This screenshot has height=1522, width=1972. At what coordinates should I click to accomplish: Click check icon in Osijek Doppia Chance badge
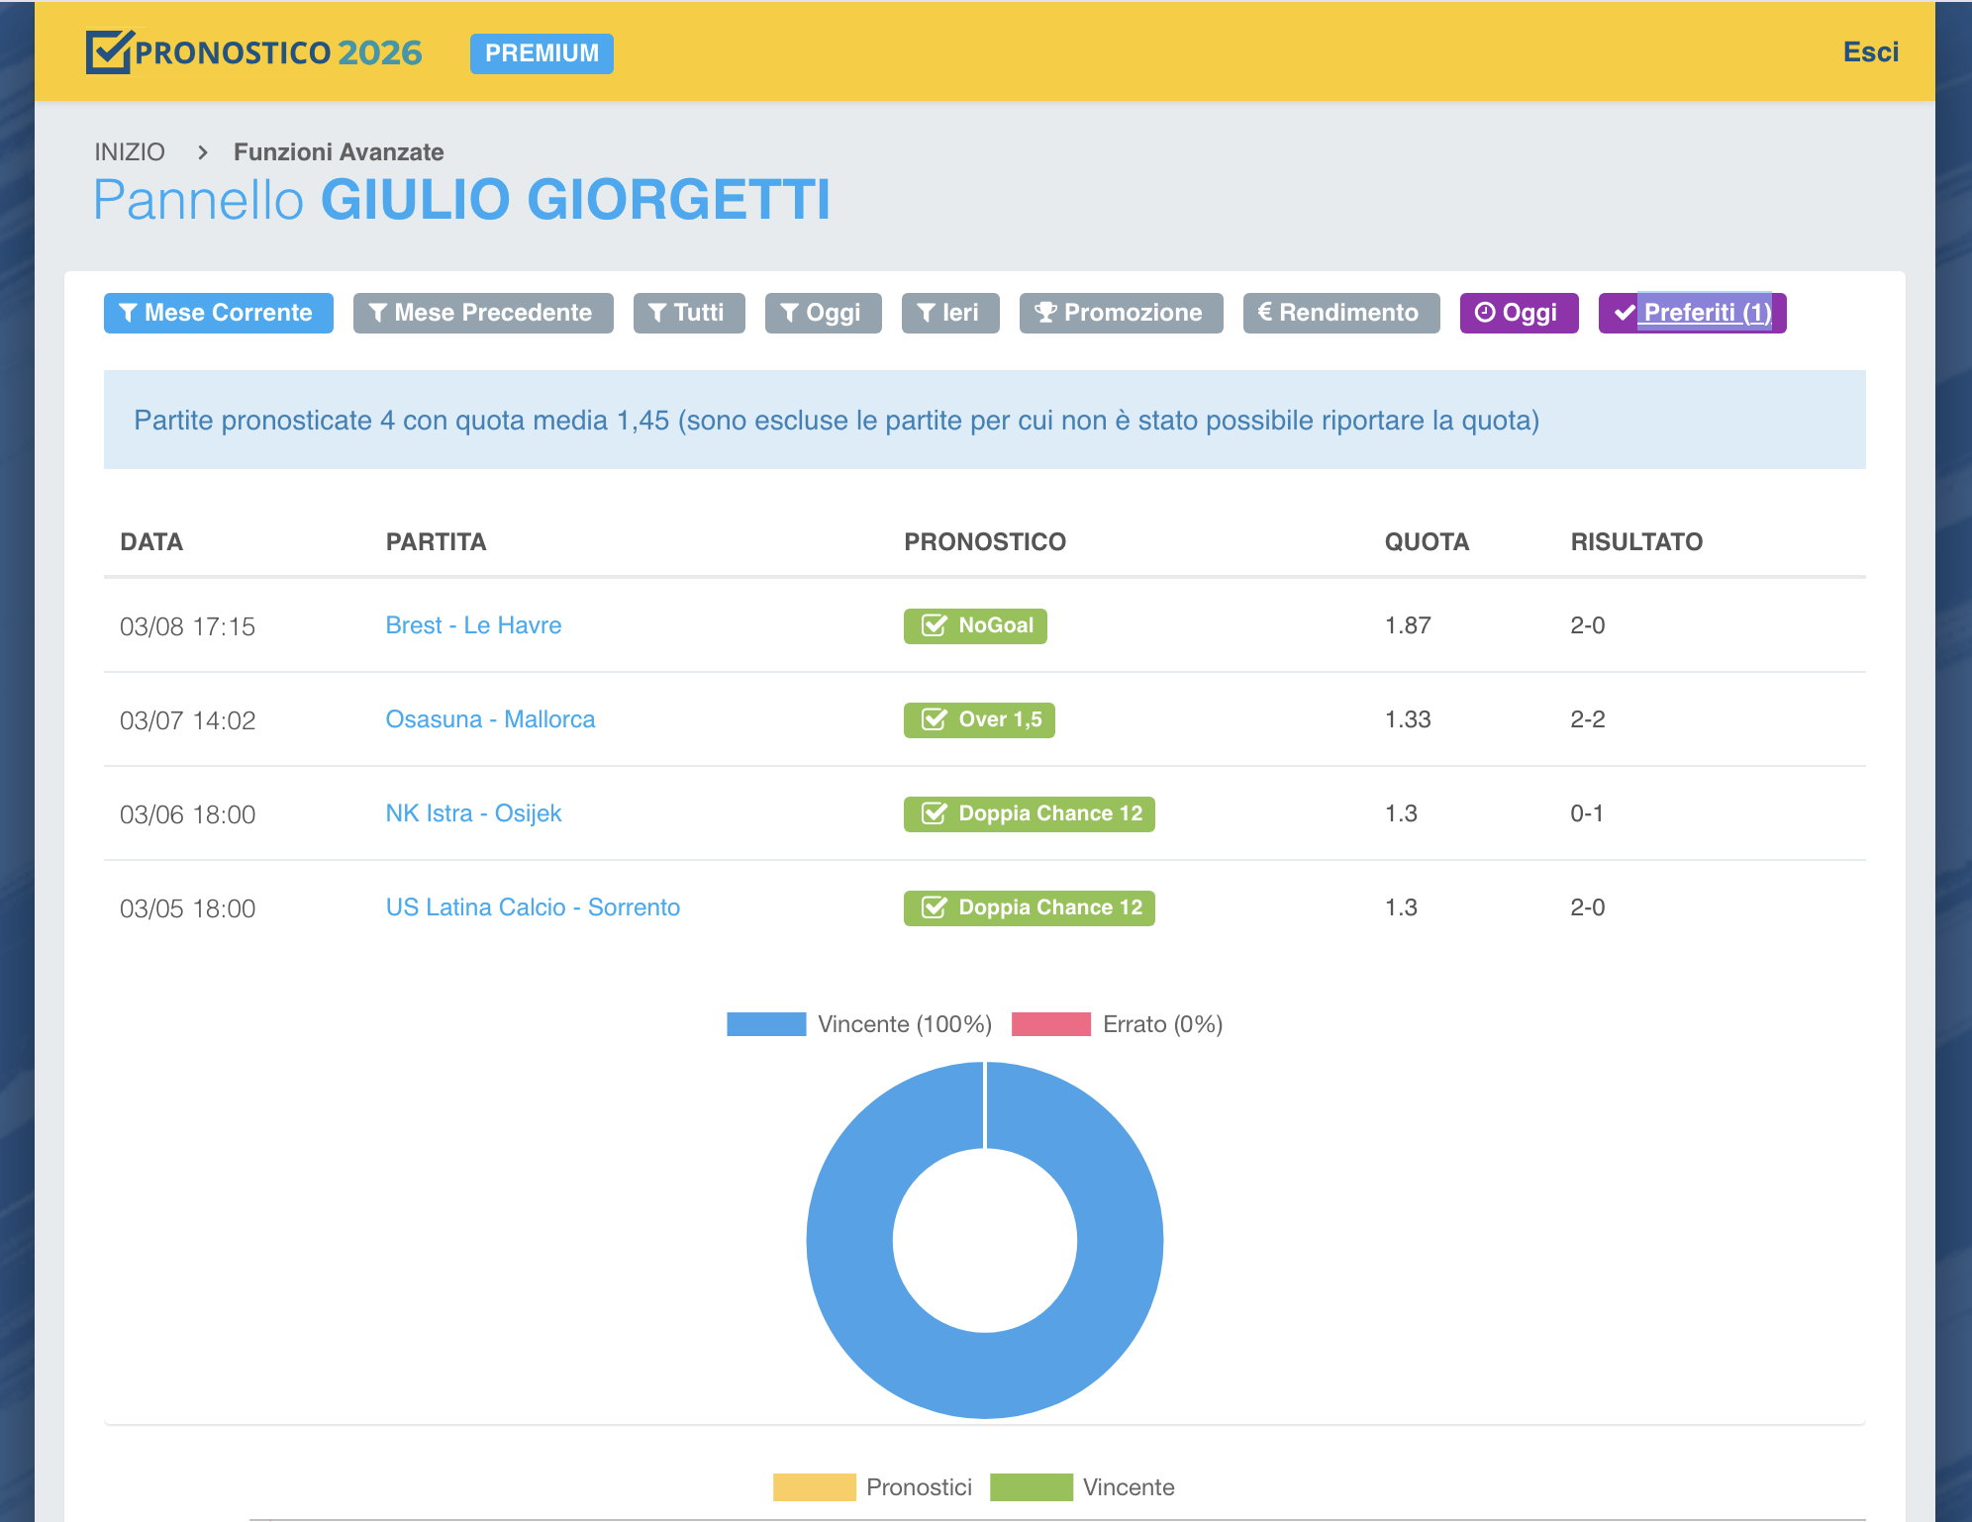(934, 813)
